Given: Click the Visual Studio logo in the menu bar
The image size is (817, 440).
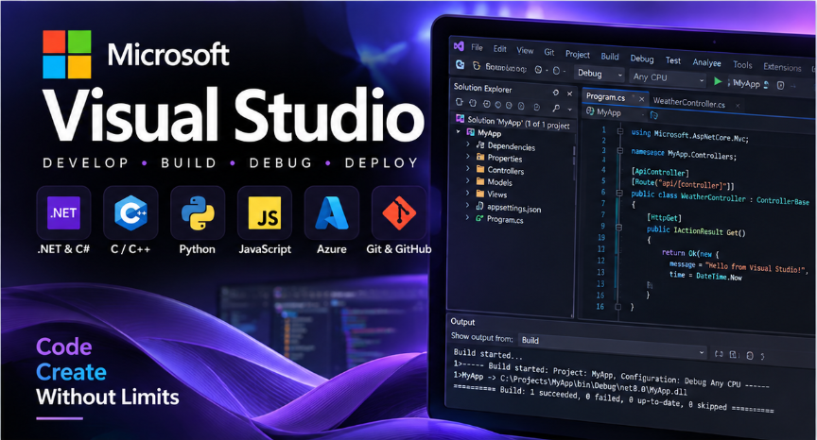Looking at the screenshot, I should tap(459, 45).
